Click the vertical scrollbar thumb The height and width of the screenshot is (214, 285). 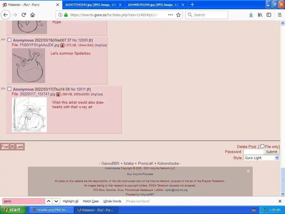282,179
